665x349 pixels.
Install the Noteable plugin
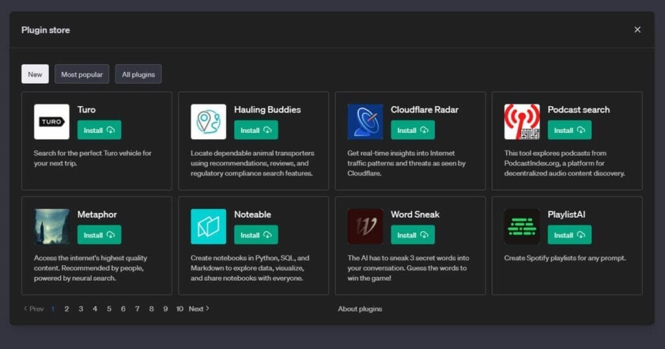256,235
